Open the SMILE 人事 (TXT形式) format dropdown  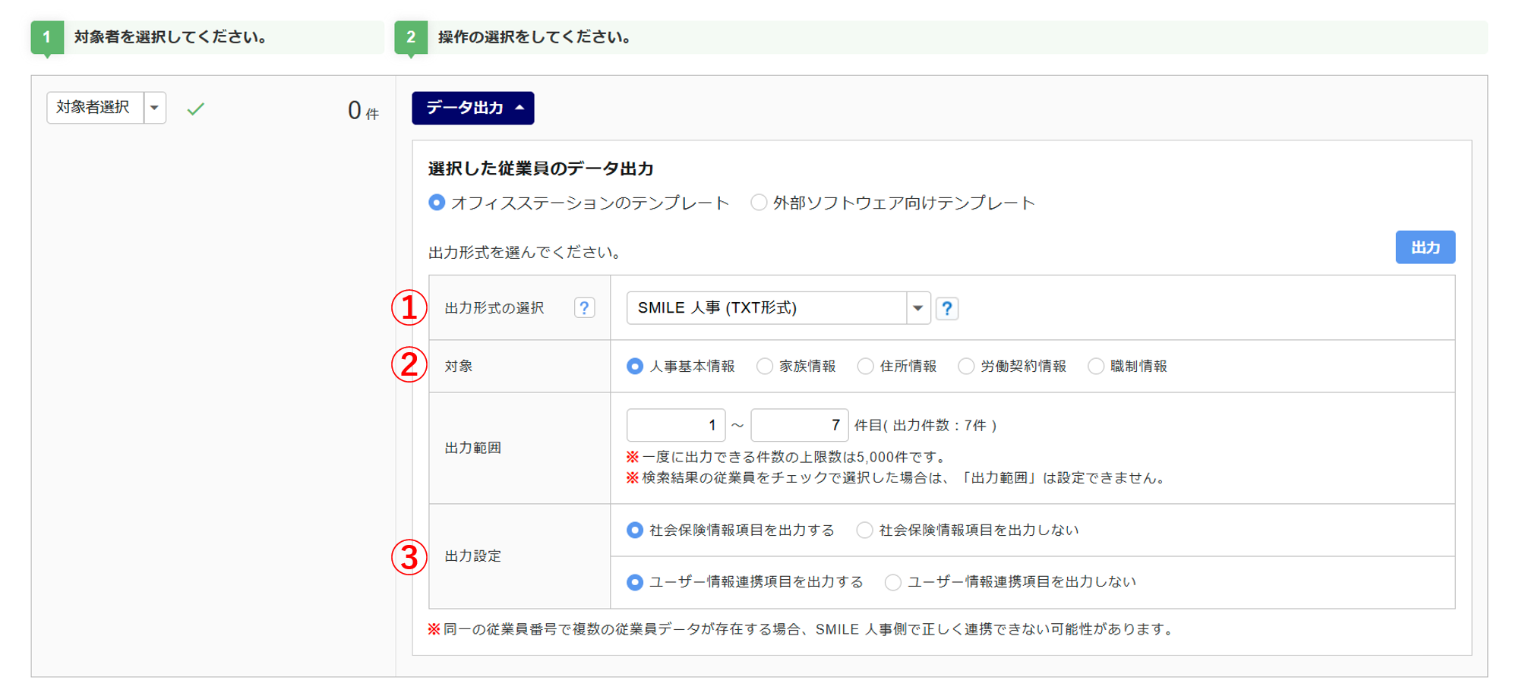778,308
